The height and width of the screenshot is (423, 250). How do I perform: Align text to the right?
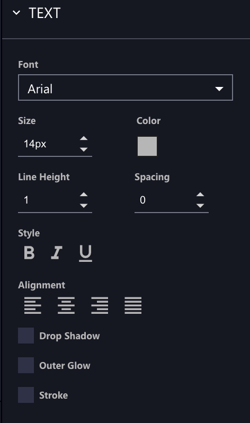coord(100,305)
